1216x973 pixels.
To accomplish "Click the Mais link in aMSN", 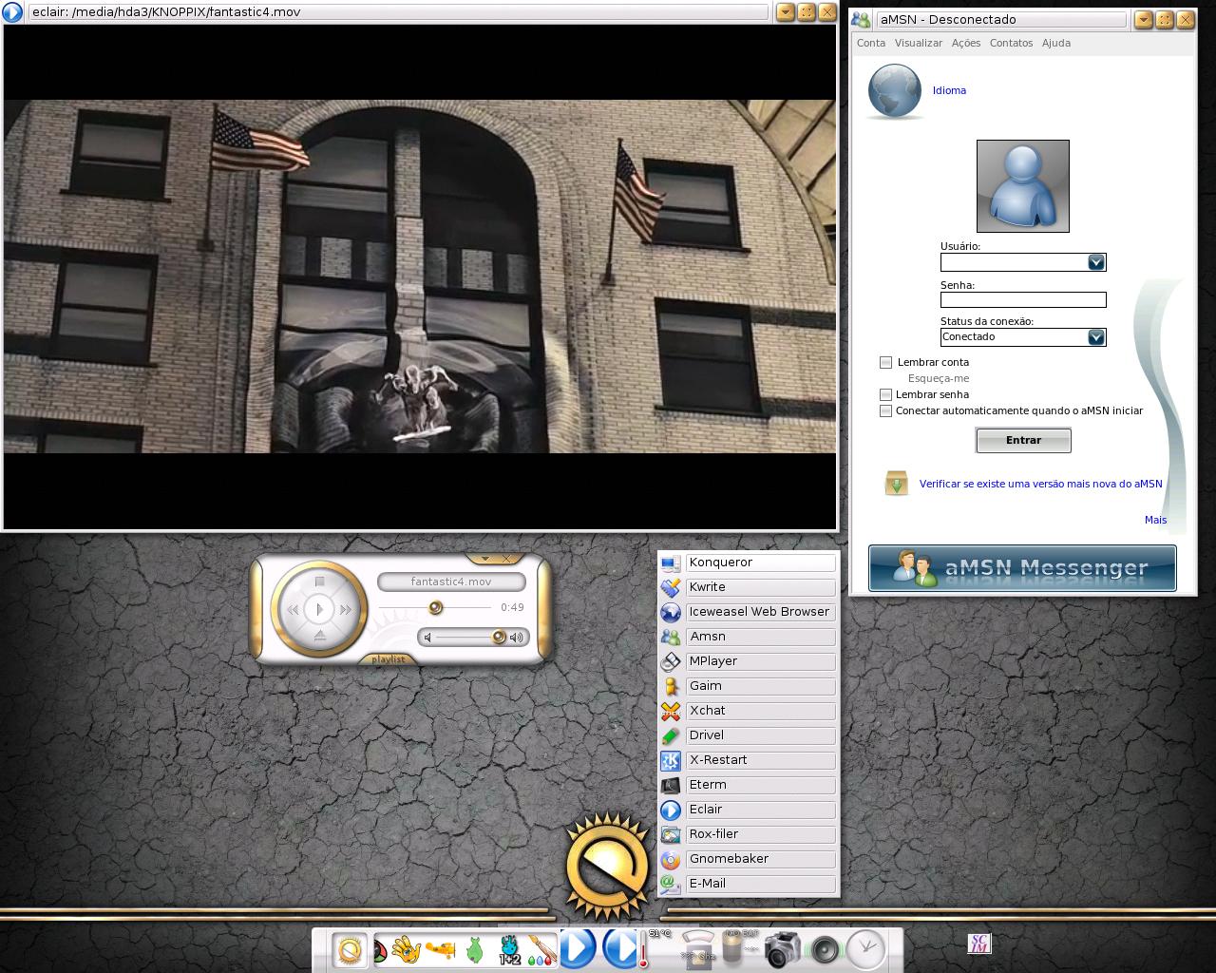I will click(1155, 520).
